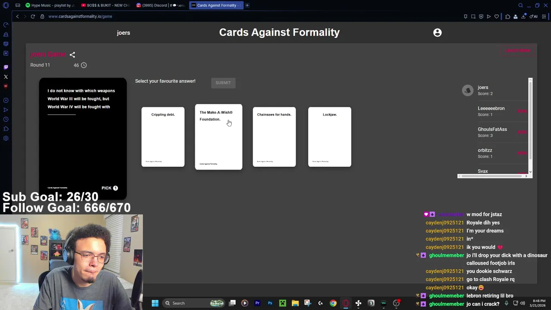Kick player Leeeeeebron
This screenshot has width=551, height=310.
pyautogui.click(x=522, y=111)
